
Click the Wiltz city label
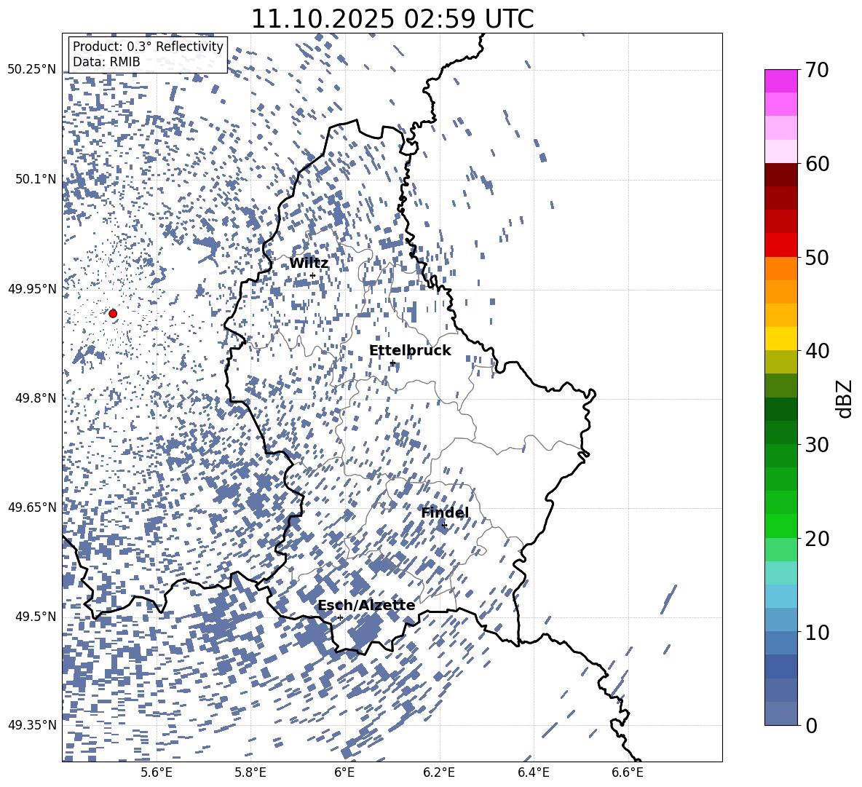[x=309, y=264]
